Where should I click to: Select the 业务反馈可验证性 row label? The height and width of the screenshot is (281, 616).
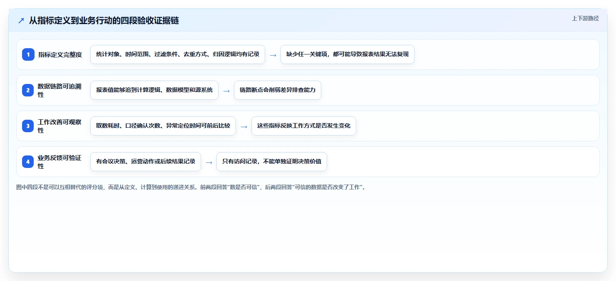pyautogui.click(x=60, y=162)
